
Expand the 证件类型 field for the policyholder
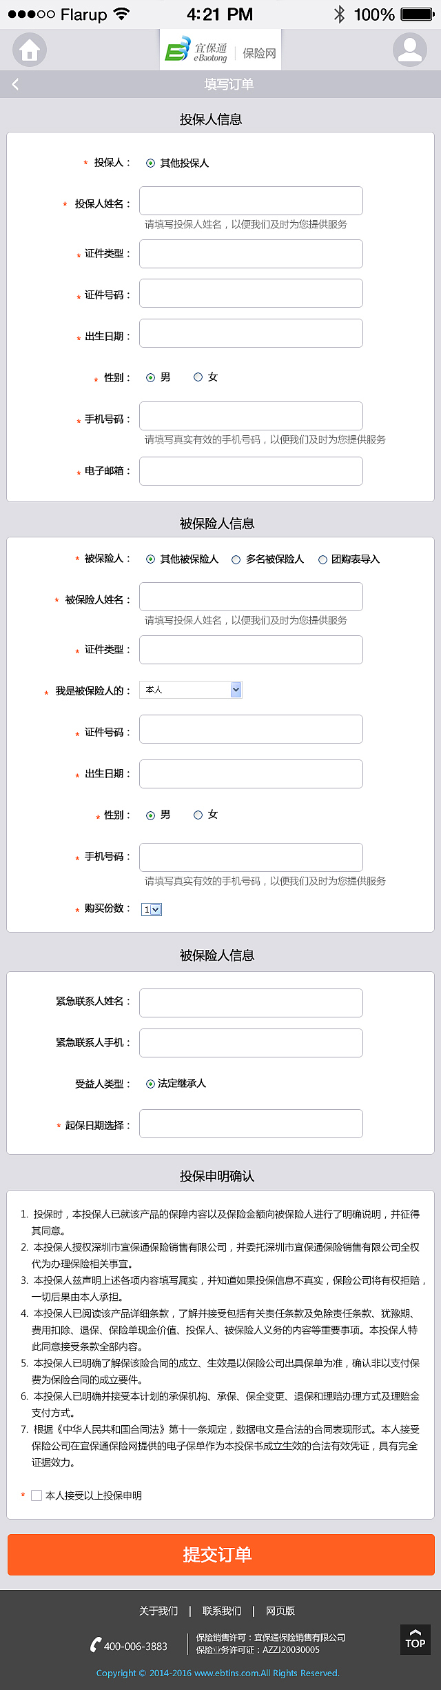coord(251,254)
